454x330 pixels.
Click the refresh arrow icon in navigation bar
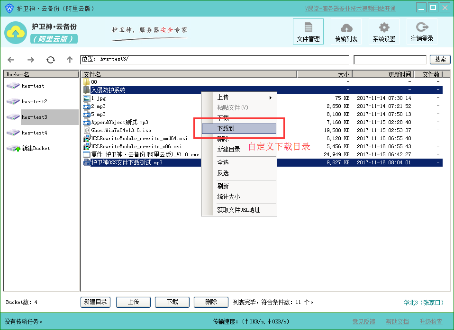pos(51,60)
